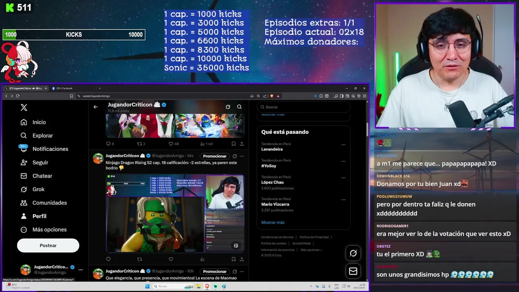Click Mostrar más under trends
This screenshot has width=519, height=292.
(x=272, y=222)
